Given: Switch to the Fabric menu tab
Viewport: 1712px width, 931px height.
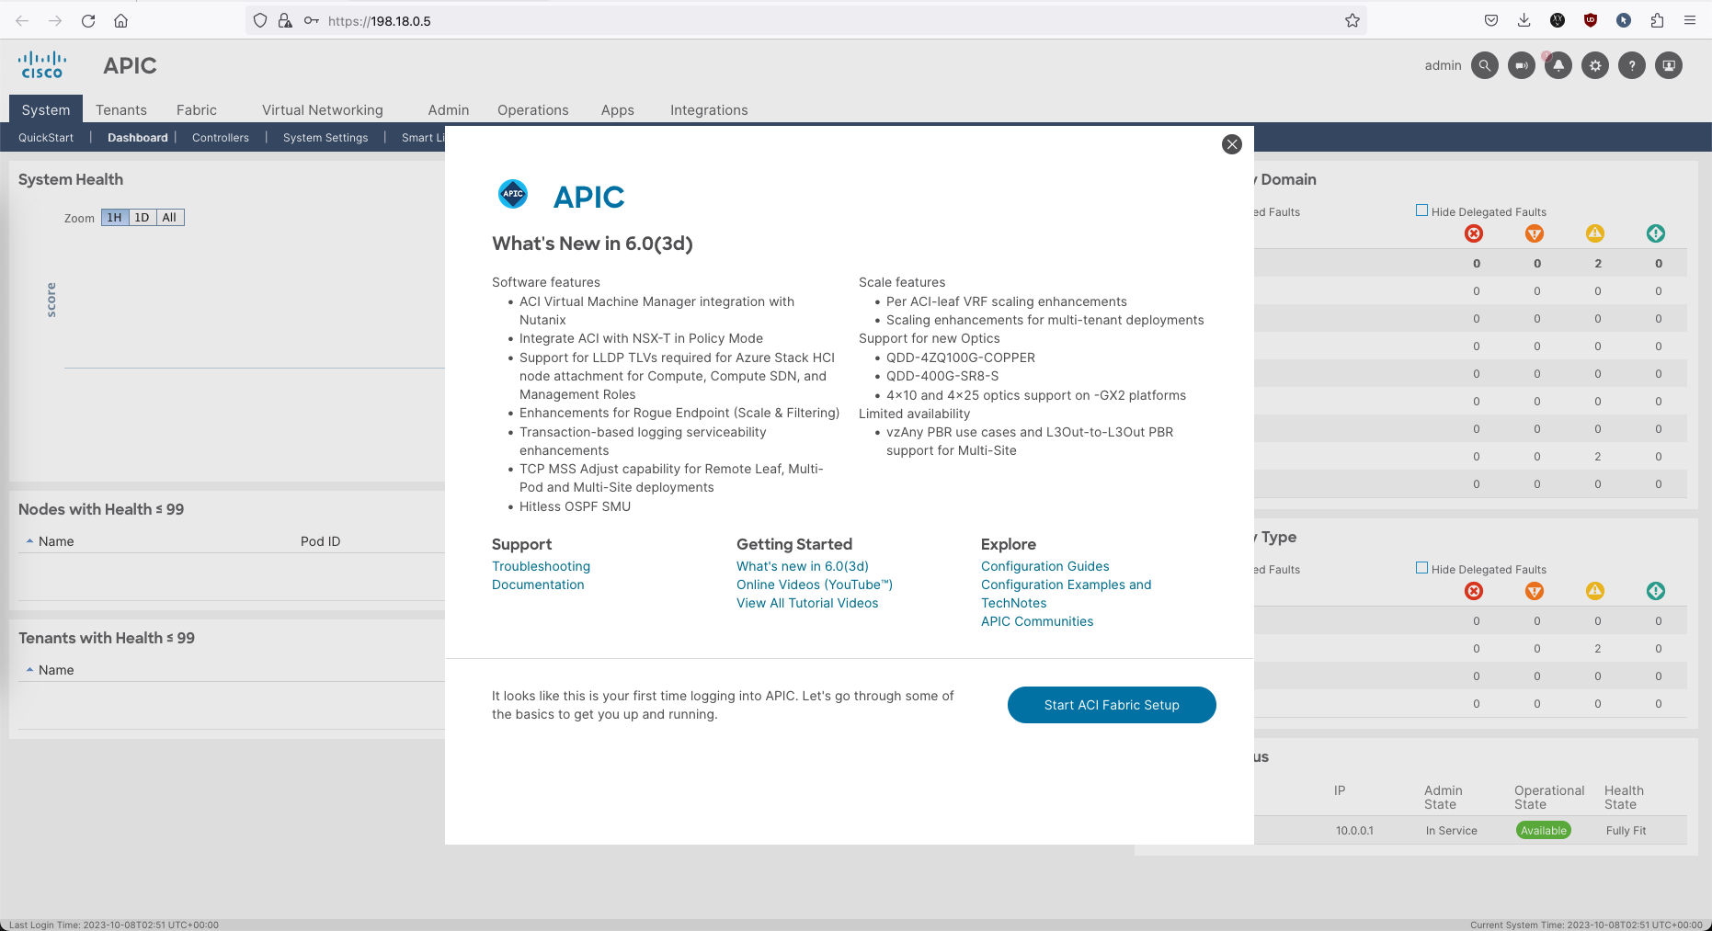Looking at the screenshot, I should 196,110.
